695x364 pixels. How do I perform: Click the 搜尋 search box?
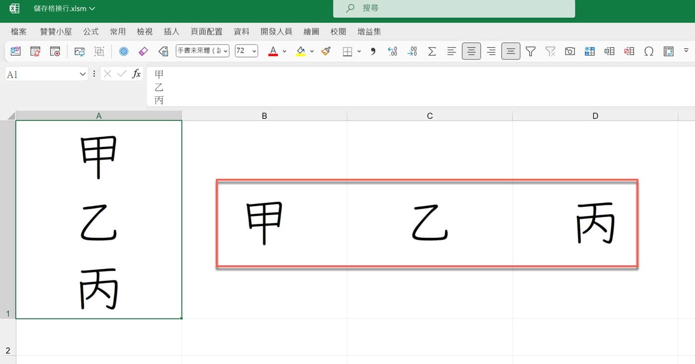point(454,8)
